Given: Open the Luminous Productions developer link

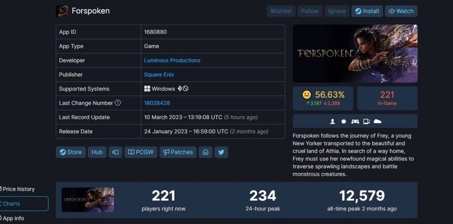Looking at the screenshot, I should [x=172, y=60].
